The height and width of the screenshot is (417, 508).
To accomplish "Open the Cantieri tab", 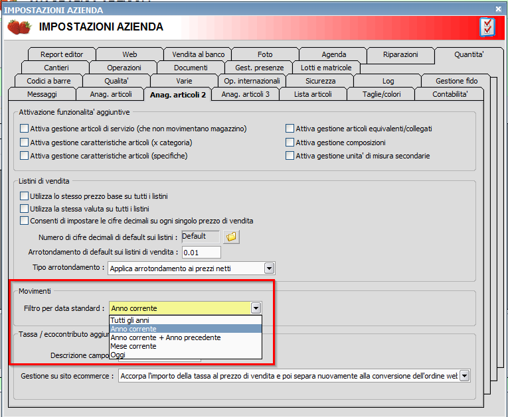I will 56,68.
